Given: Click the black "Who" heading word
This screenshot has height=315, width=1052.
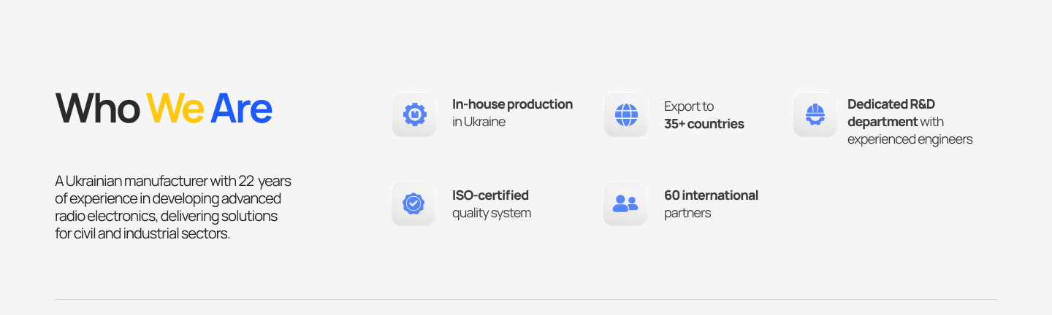Looking at the screenshot, I should 97,109.
